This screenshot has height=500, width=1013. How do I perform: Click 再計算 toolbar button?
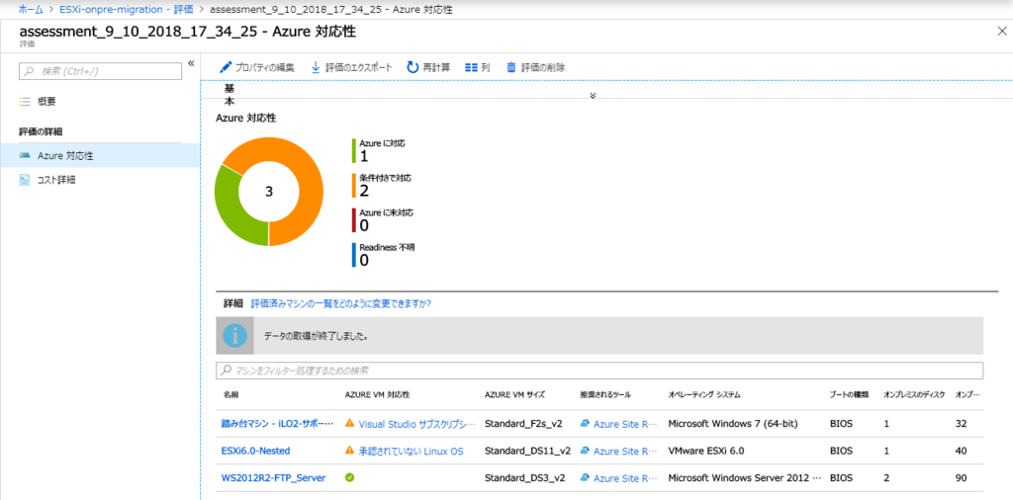coord(428,67)
